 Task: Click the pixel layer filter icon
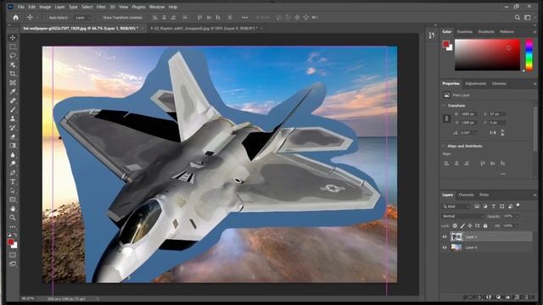(477, 207)
